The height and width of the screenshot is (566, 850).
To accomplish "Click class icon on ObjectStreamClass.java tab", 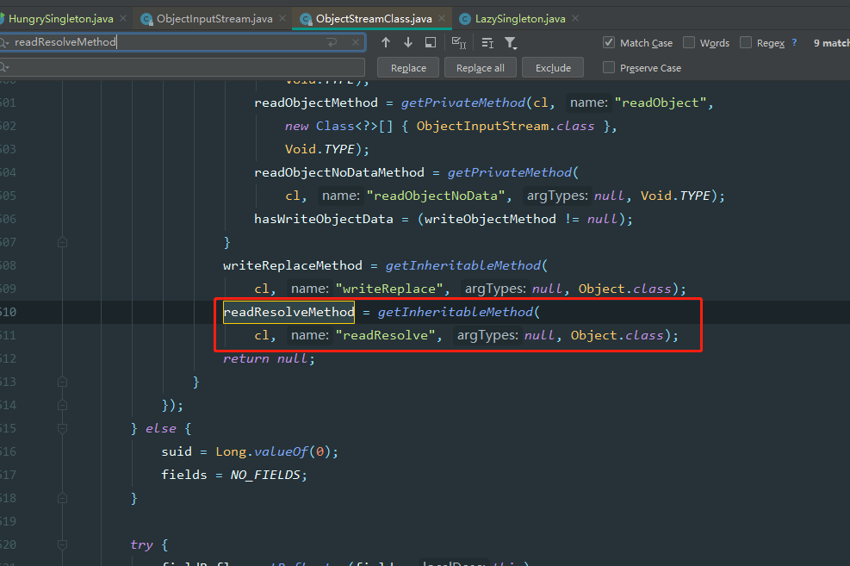I will coord(306,19).
